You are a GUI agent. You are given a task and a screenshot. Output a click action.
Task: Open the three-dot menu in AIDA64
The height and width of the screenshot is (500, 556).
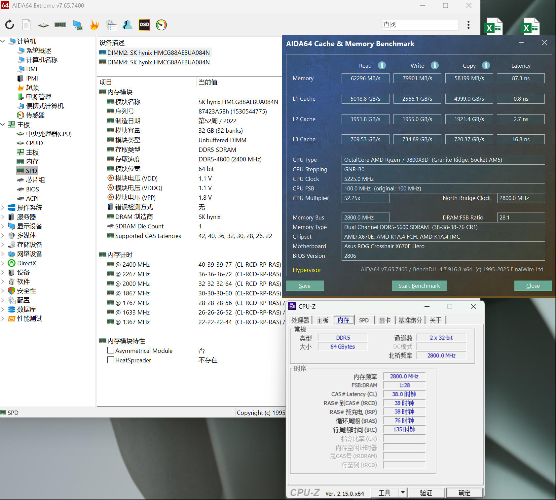point(468,25)
